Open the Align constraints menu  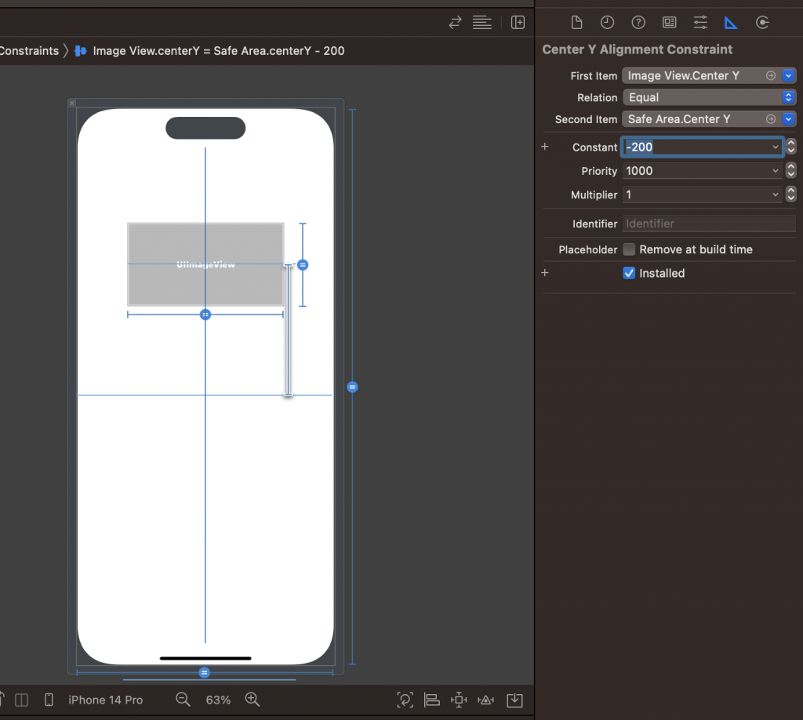pos(431,700)
